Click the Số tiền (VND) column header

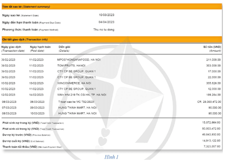coord(212,49)
